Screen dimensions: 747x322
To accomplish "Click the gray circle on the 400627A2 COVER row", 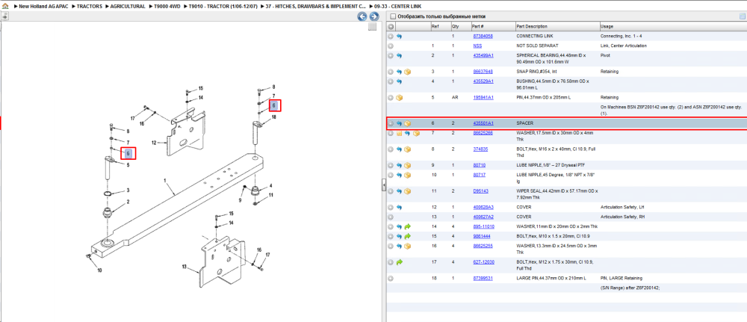I will click(391, 217).
